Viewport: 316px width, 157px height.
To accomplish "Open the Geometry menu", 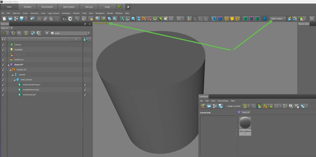I will 34,13.
